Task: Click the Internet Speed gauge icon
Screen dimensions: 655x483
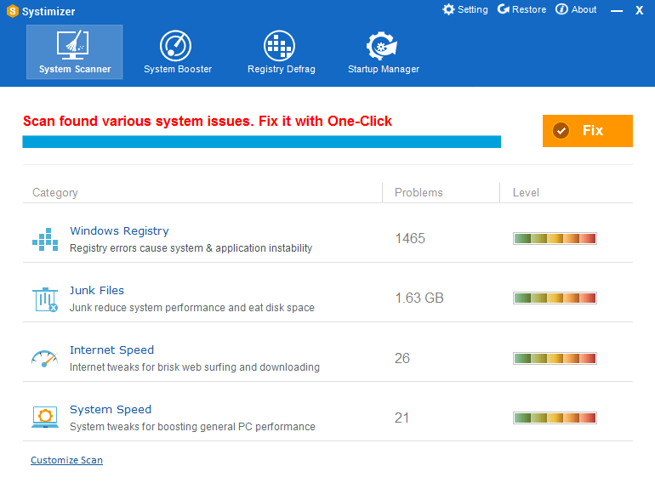Action: pyautogui.click(x=45, y=359)
